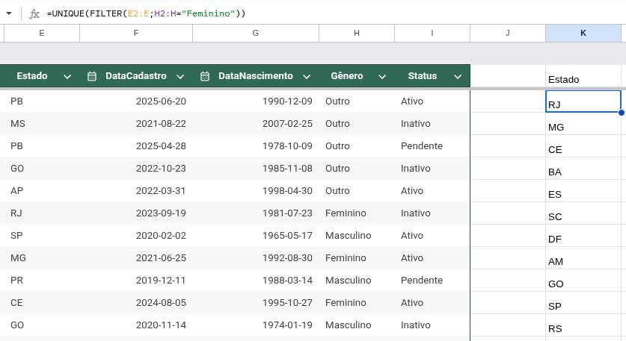Select birth date 1992-08-30

(256, 257)
